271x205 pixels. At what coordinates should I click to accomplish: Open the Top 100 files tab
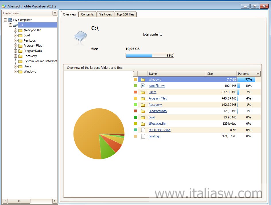click(x=125, y=14)
